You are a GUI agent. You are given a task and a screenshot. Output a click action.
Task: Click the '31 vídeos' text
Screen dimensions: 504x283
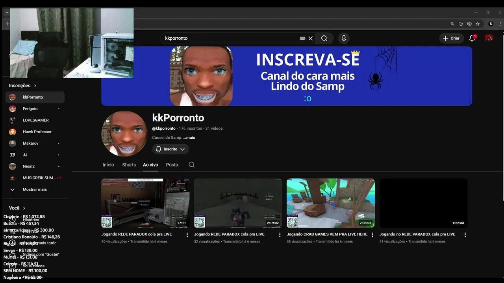214,129
